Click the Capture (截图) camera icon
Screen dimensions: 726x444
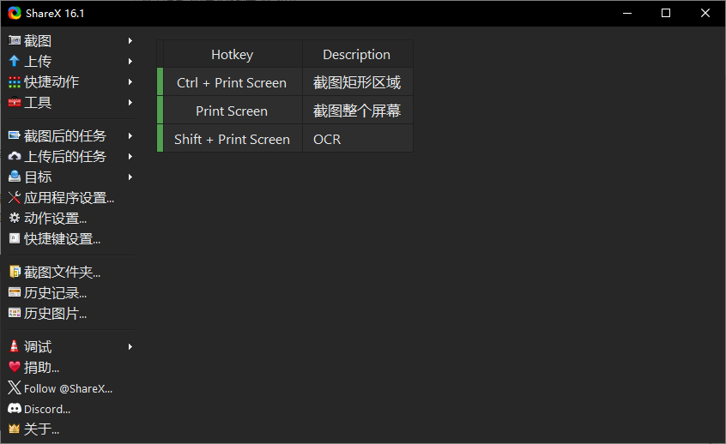(14, 40)
